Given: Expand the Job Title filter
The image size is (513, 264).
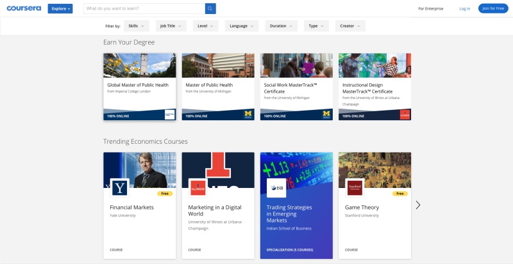Looking at the screenshot, I should 171,26.
